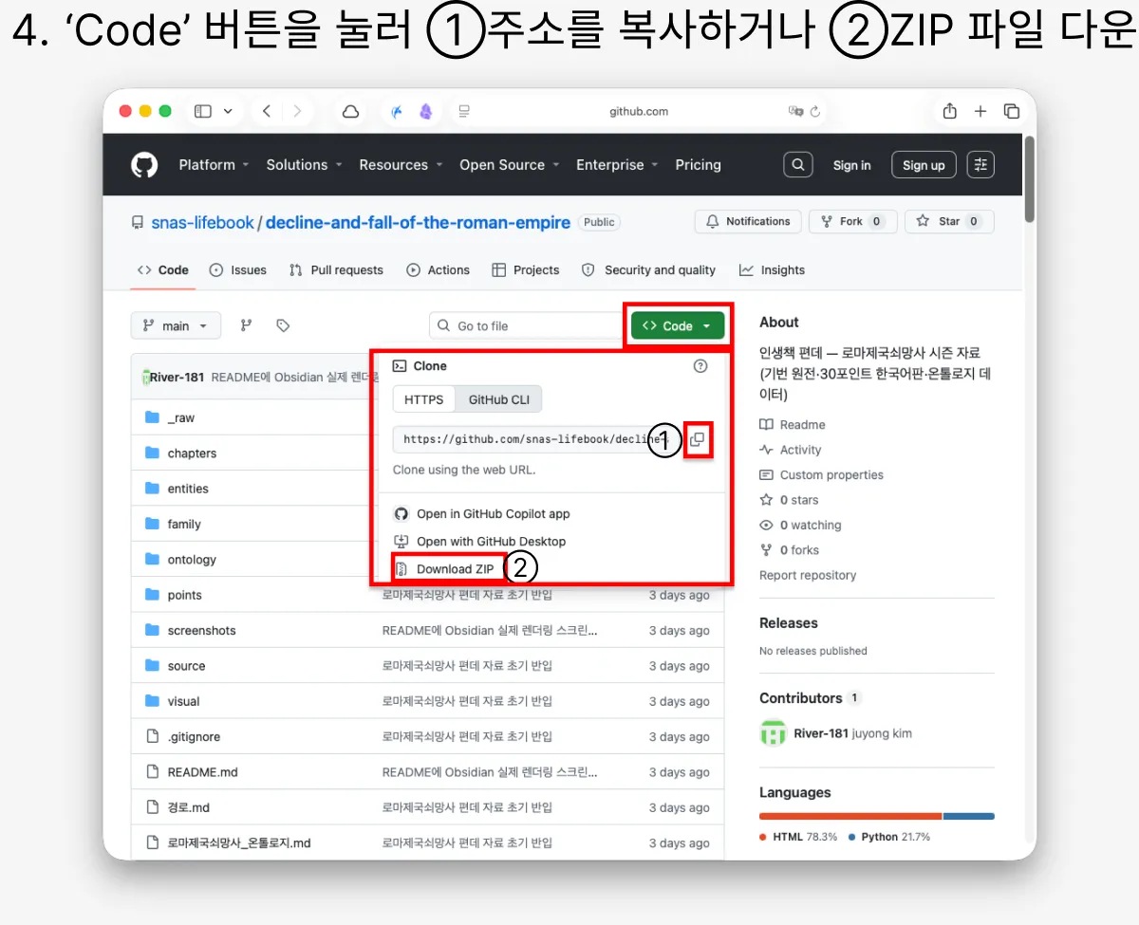This screenshot has width=1139, height=925.
Task: View tags via the tag icon
Action: 283,325
